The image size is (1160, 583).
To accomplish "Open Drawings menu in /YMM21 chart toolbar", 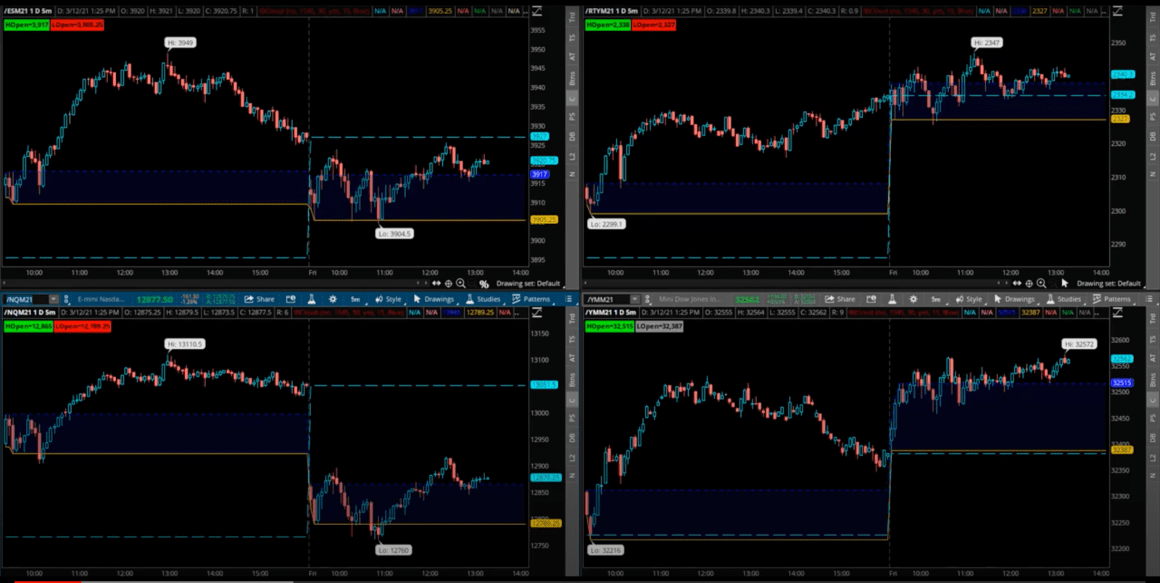I will 1014,299.
